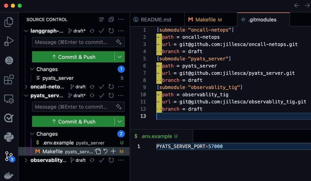Open the Python extension view
311x181 pixels.
click(x=9, y=137)
